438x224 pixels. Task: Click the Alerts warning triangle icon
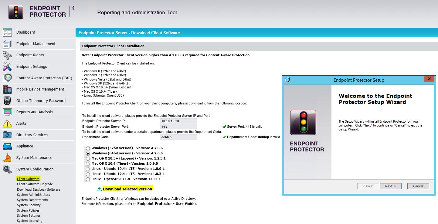tap(7, 124)
